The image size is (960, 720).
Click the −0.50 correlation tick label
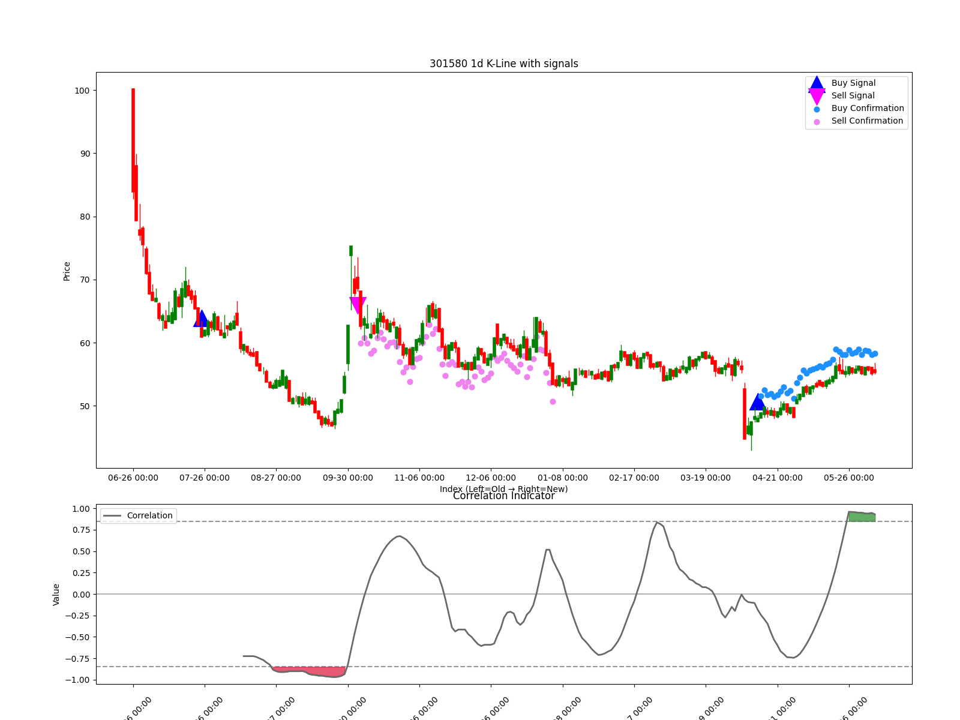tap(77, 637)
